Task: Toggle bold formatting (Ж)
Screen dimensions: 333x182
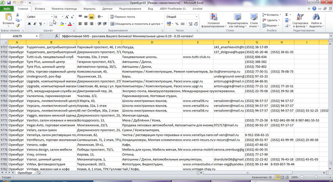Action: point(29,24)
